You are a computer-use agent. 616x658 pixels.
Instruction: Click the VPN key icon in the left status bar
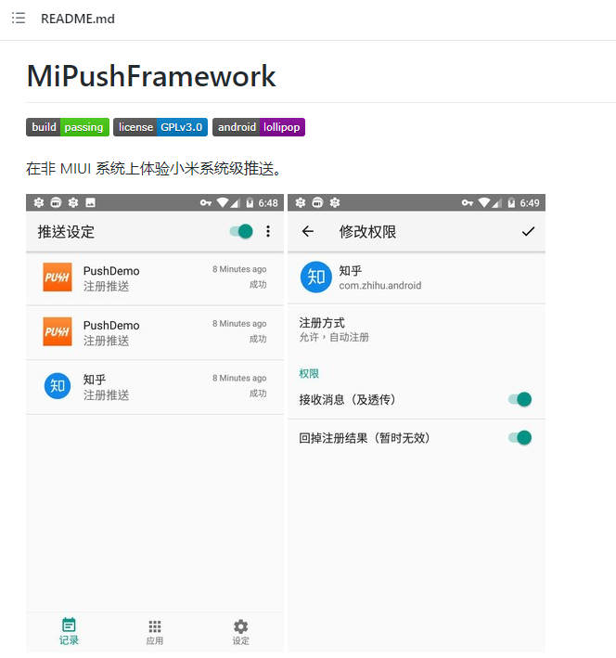coord(206,203)
